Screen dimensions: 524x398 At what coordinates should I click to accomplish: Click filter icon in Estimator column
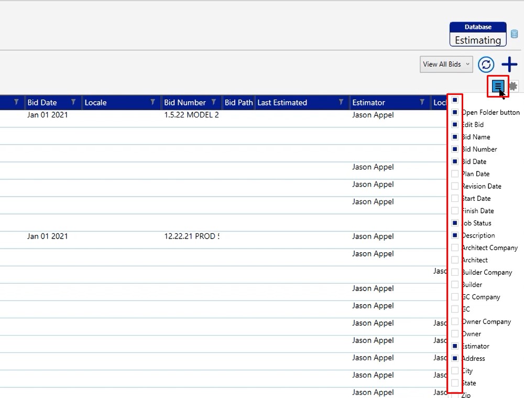pyautogui.click(x=422, y=102)
